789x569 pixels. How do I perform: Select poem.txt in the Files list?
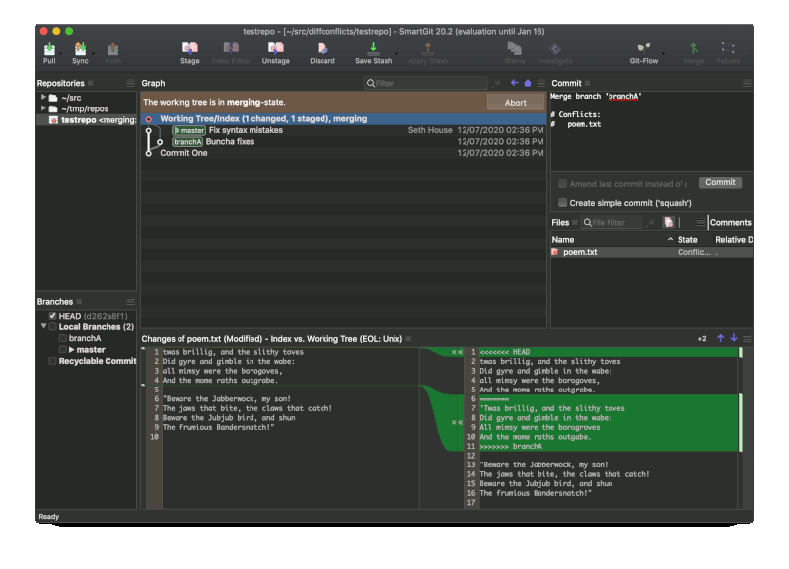(x=652, y=252)
